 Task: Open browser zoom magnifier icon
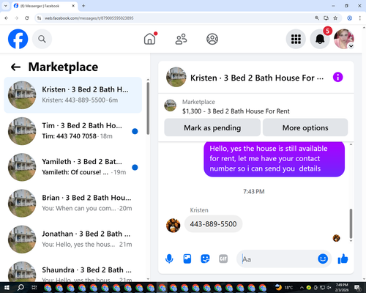point(317,18)
